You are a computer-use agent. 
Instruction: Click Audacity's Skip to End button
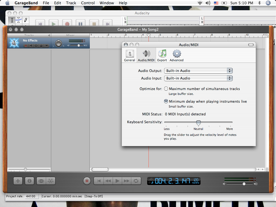click(108, 23)
